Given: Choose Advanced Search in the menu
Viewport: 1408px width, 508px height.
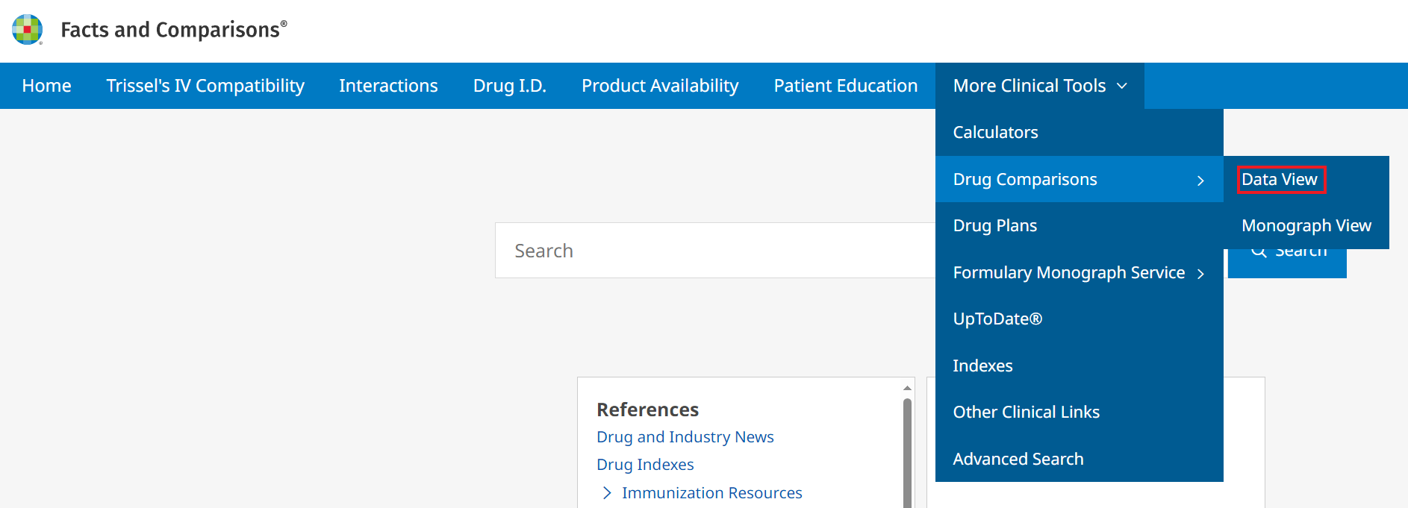Looking at the screenshot, I should 1018,459.
